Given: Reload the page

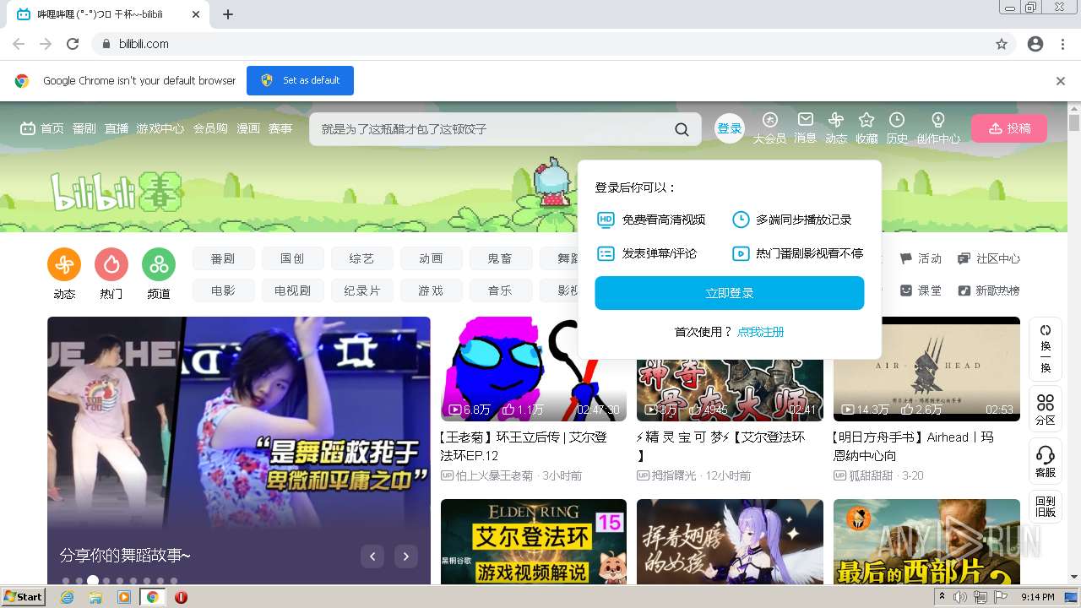Looking at the screenshot, I should point(73,44).
